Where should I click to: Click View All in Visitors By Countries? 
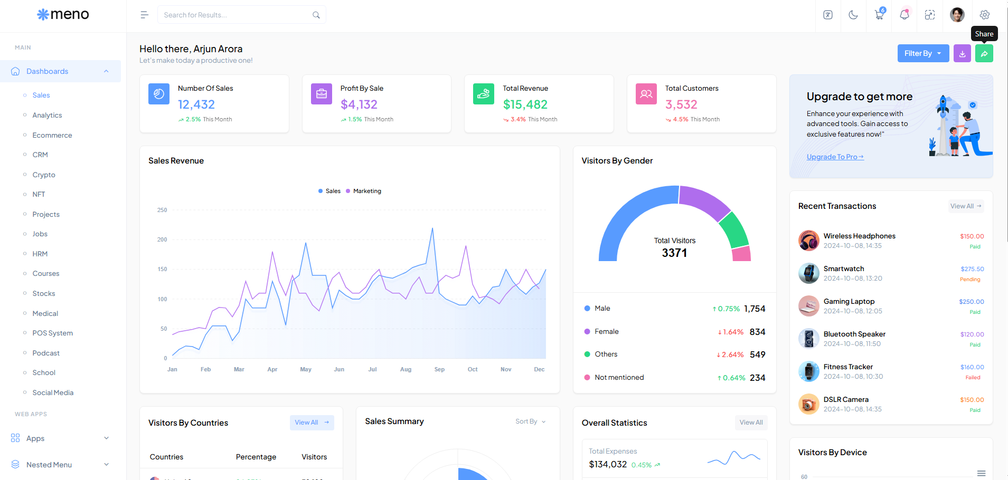coord(312,423)
